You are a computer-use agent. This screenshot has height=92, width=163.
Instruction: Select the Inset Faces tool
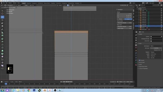(2, 39)
